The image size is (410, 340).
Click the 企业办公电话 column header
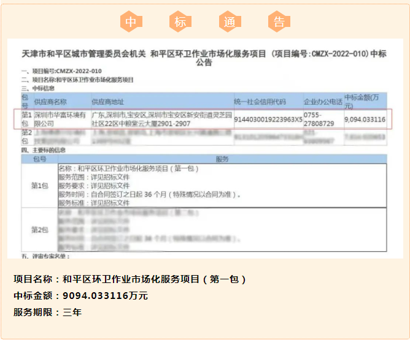323,102
